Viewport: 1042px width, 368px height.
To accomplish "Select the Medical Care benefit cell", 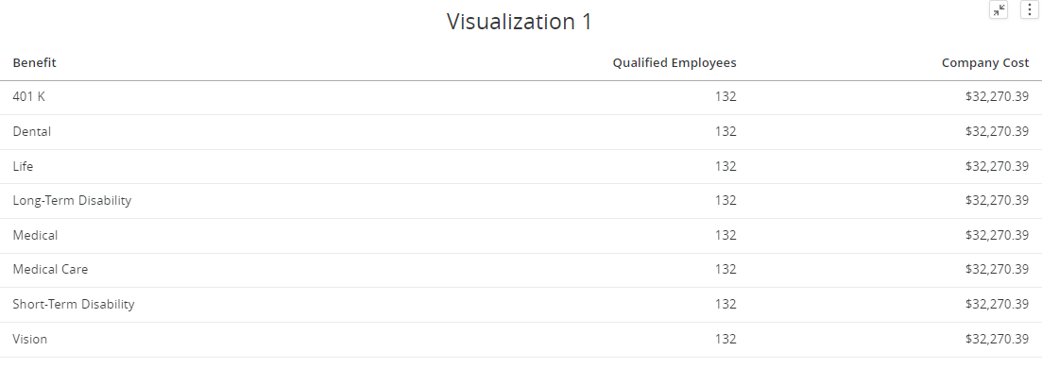I will click(50, 270).
